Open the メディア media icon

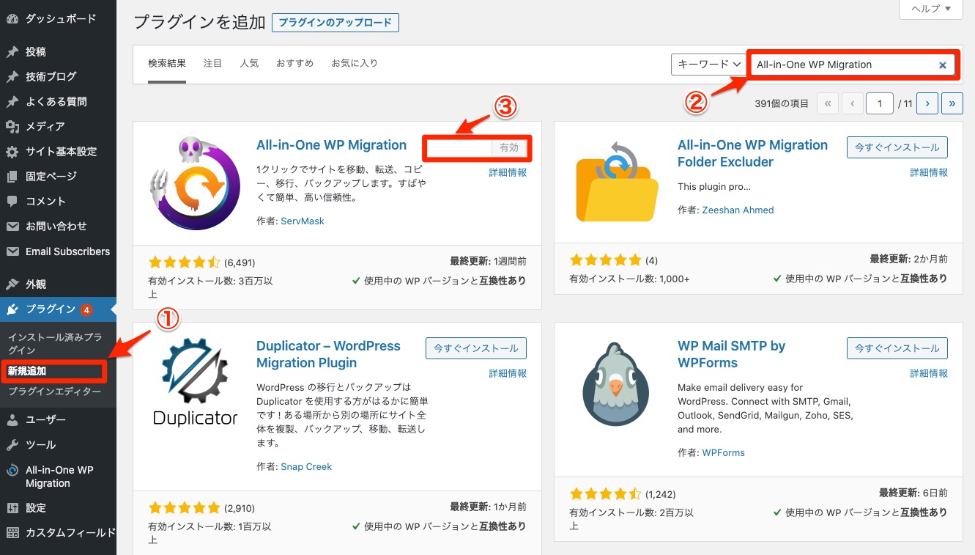tap(12, 127)
